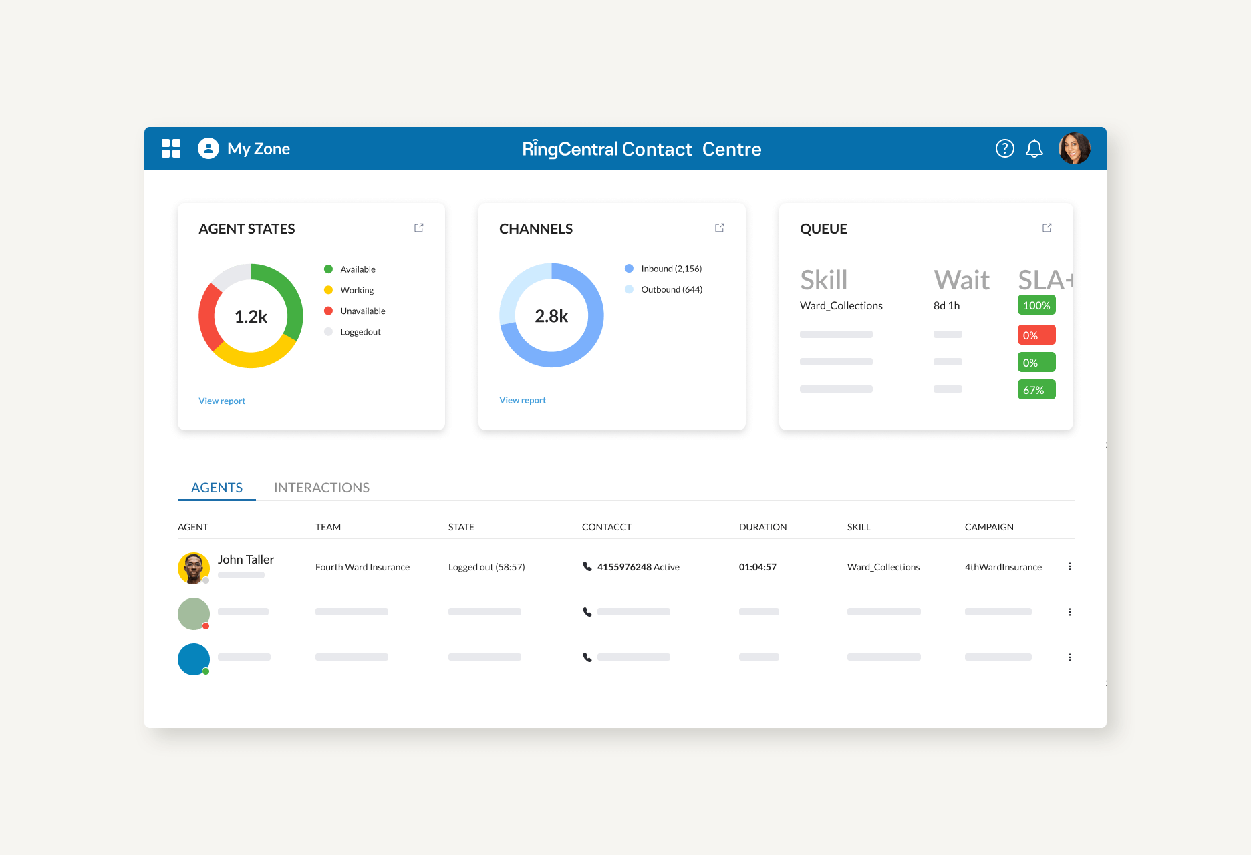The width and height of the screenshot is (1251, 855).
Task: Click the green 67% SLA badge
Action: click(1036, 389)
